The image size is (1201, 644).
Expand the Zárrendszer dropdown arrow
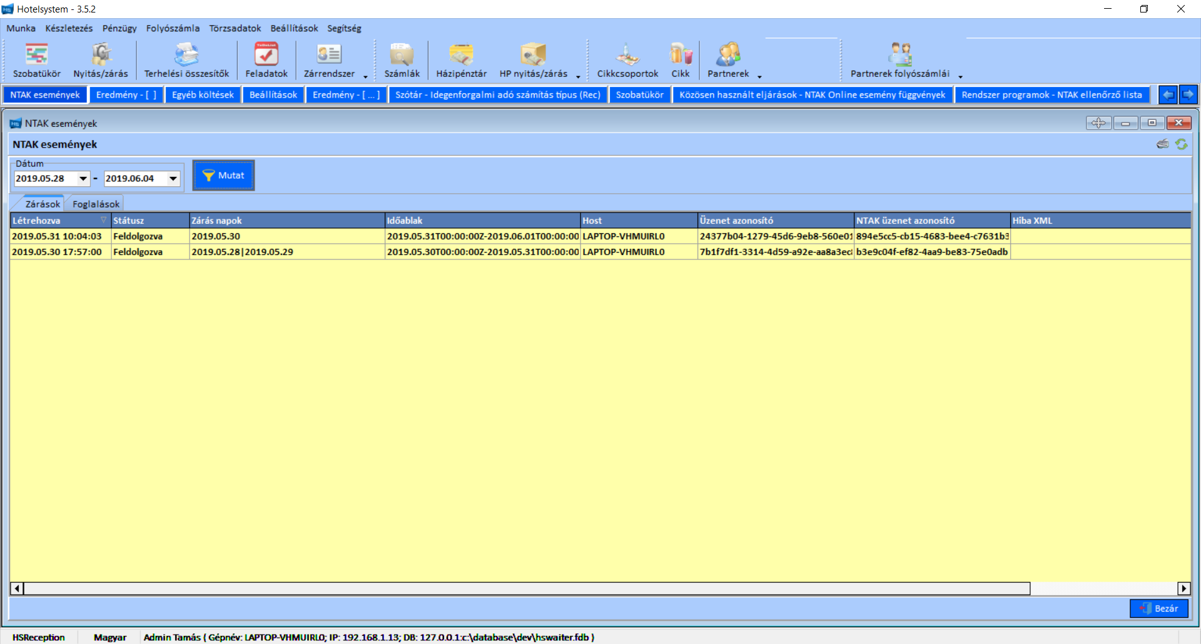pyautogui.click(x=365, y=77)
